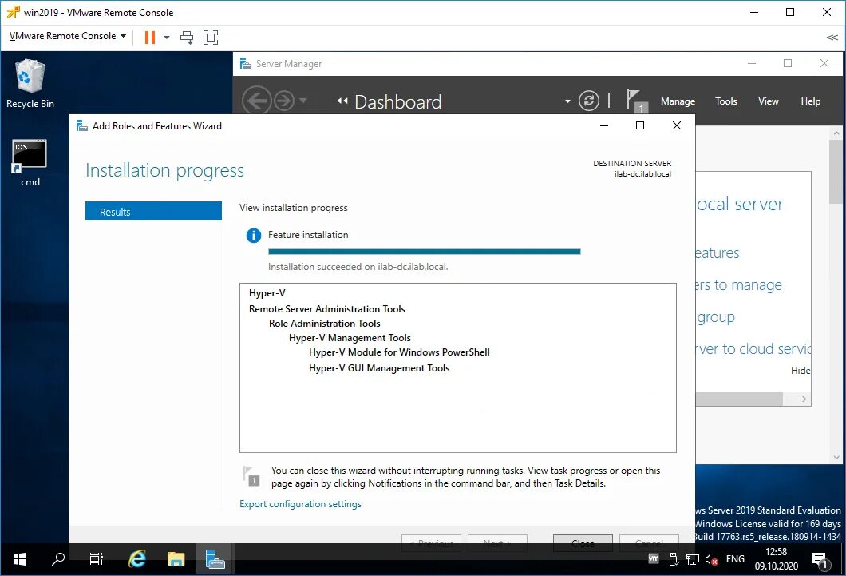
Task: Open the Recycle Bin
Action: click(30, 77)
